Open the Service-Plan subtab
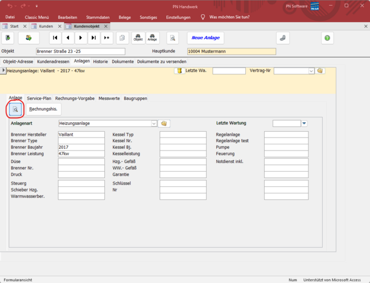370x283 pixels. [x=39, y=98]
